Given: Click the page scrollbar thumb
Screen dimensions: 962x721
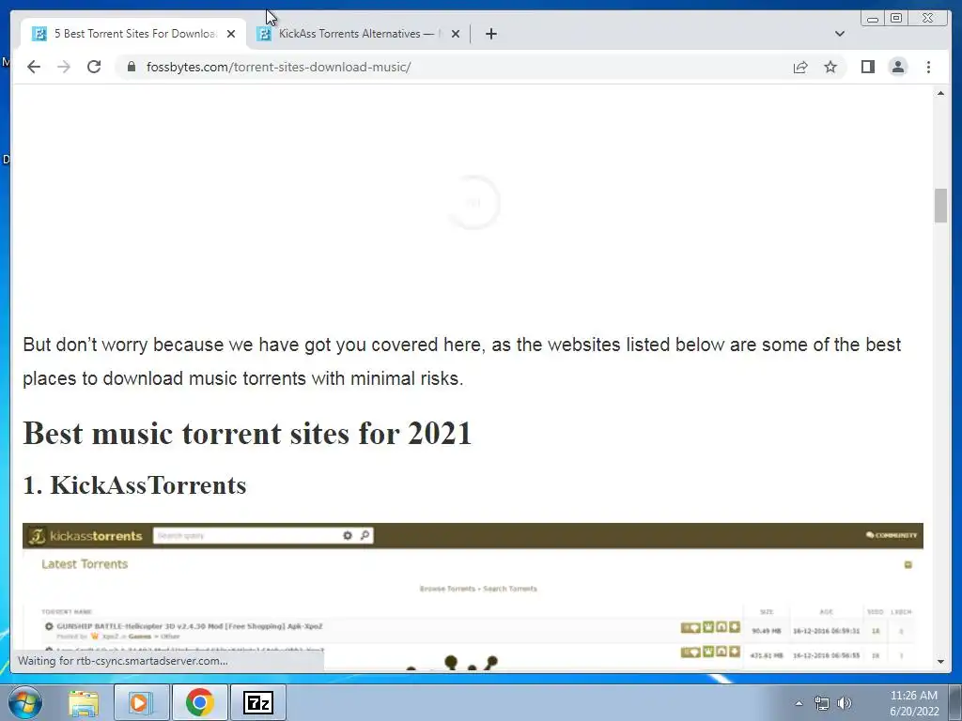Looking at the screenshot, I should pos(940,206).
